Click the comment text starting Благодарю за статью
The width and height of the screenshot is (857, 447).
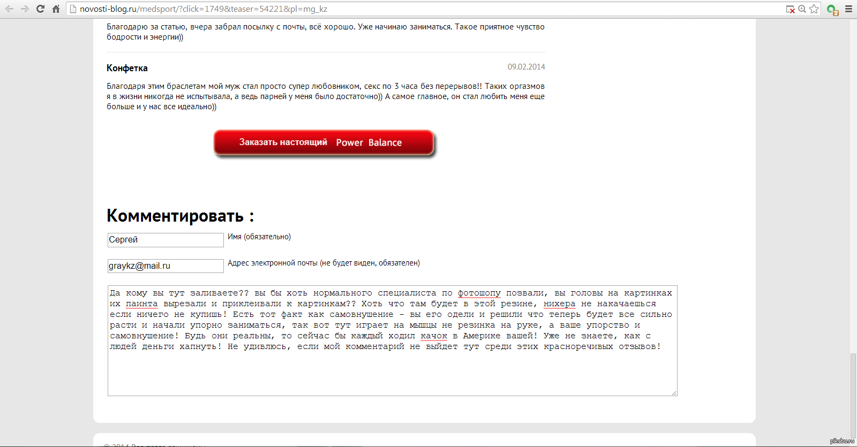point(326,32)
